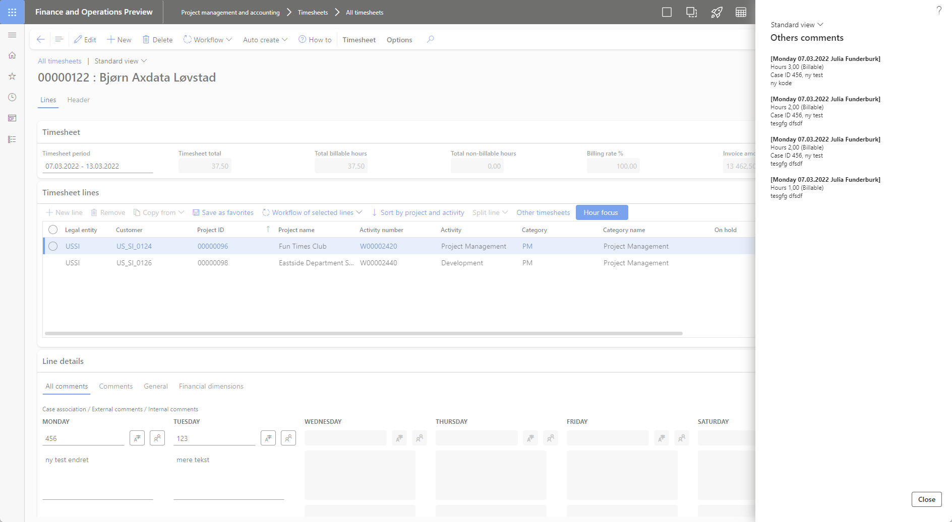Open Workflow of selected lines dropdown

(x=312, y=212)
